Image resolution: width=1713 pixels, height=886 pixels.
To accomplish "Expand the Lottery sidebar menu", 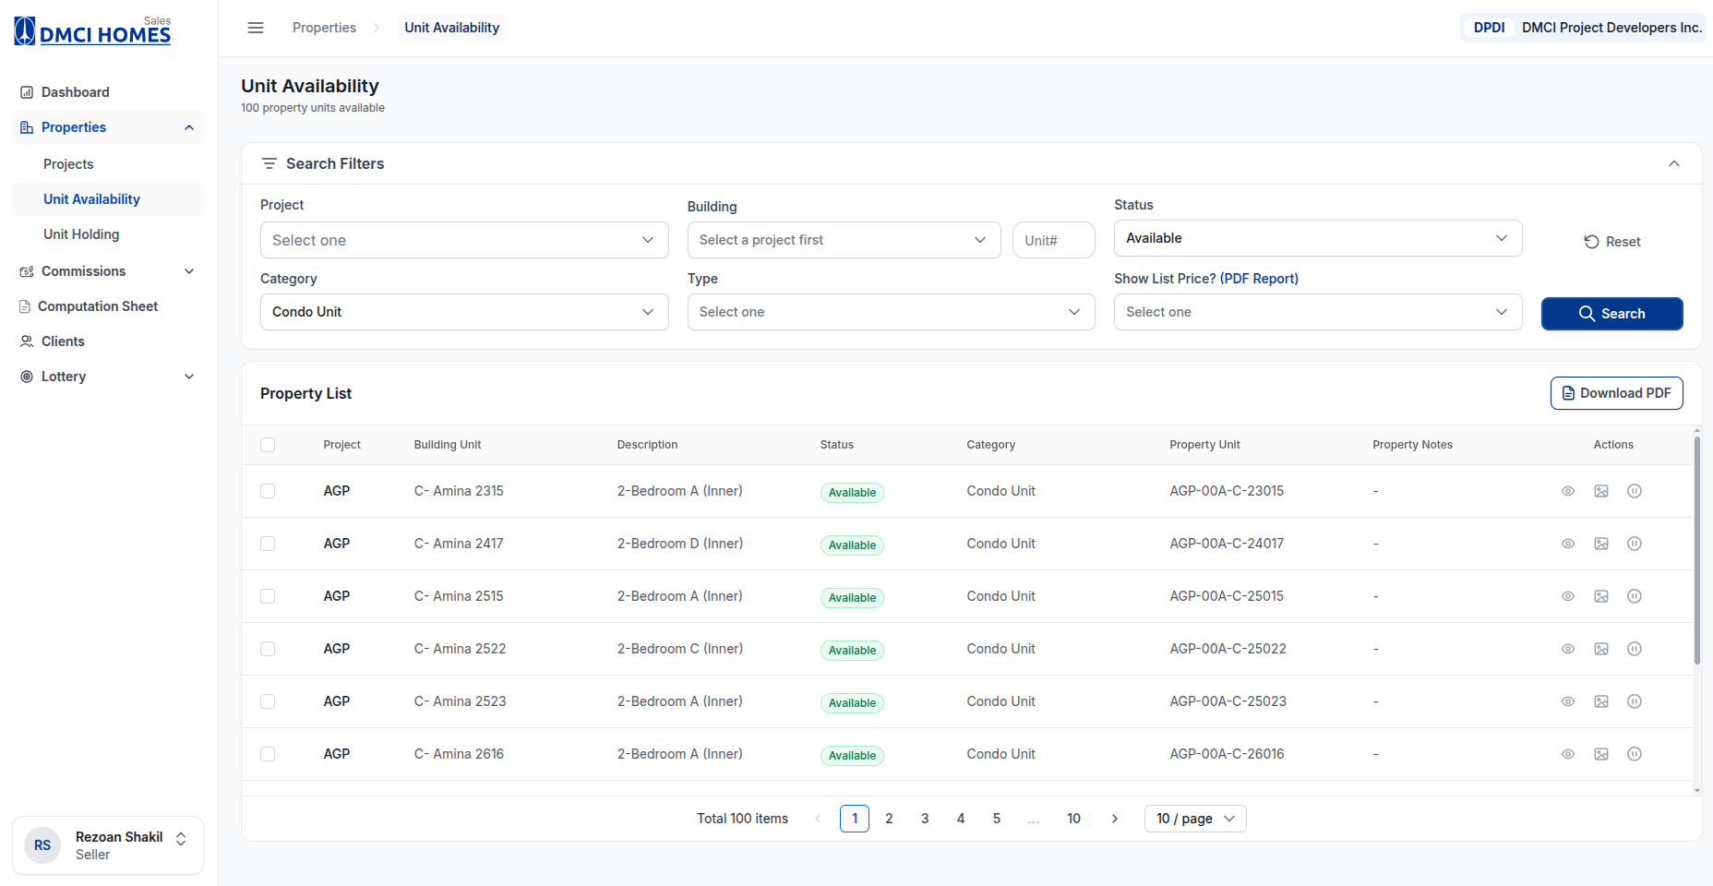I will tap(108, 377).
